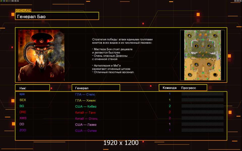242x151 pixels.
Task: Click США — Супер general entry
Action: click(x=86, y=131)
